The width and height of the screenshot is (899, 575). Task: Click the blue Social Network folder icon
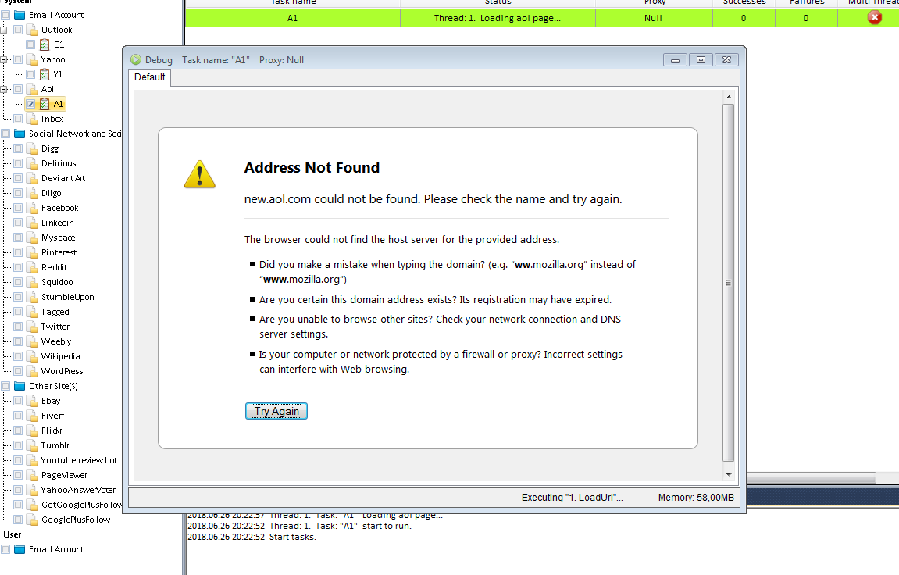click(x=20, y=134)
